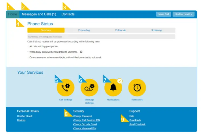Click the Personal Details heading

[x=28, y=111]
